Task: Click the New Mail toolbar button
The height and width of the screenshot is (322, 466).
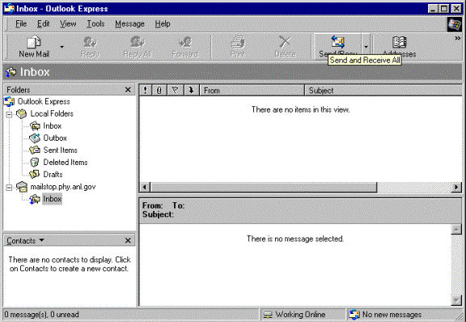Action: (34, 46)
